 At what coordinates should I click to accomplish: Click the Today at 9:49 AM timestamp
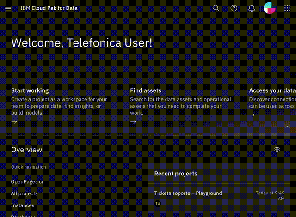click(x=270, y=196)
